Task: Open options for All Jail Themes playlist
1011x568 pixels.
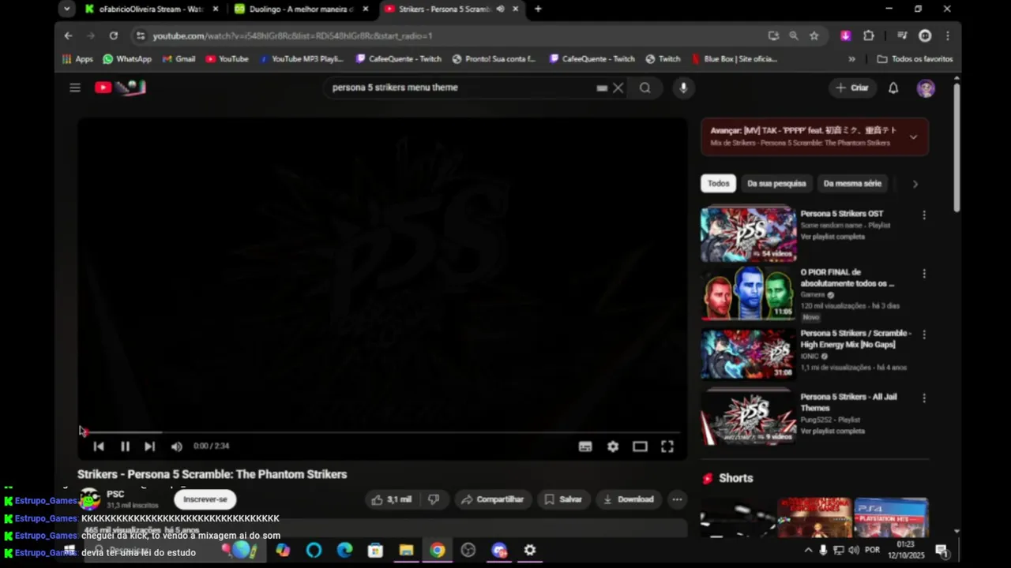Action: 924,398
